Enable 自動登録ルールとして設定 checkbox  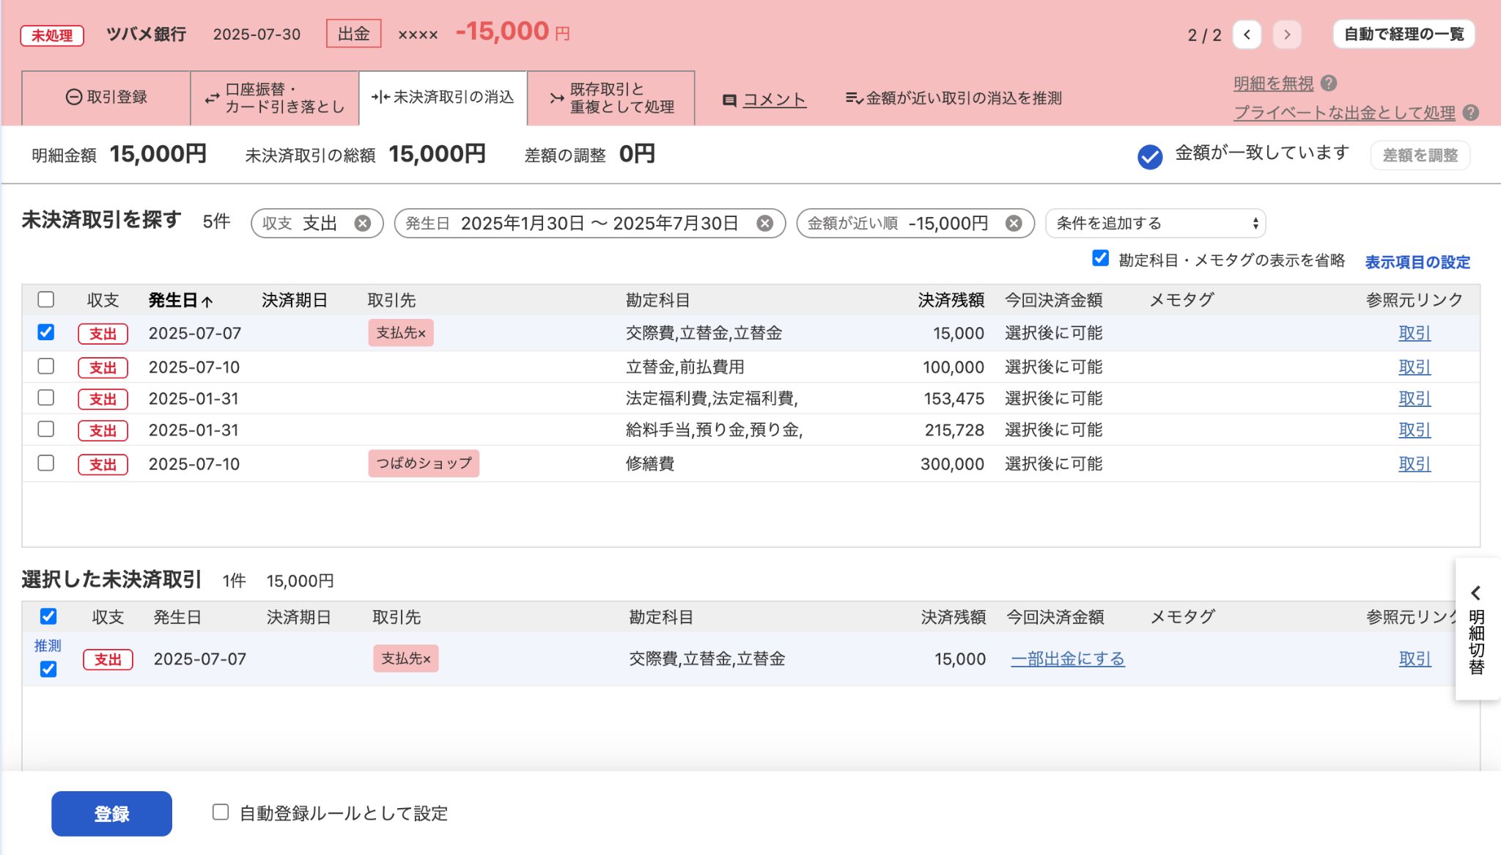click(x=221, y=812)
